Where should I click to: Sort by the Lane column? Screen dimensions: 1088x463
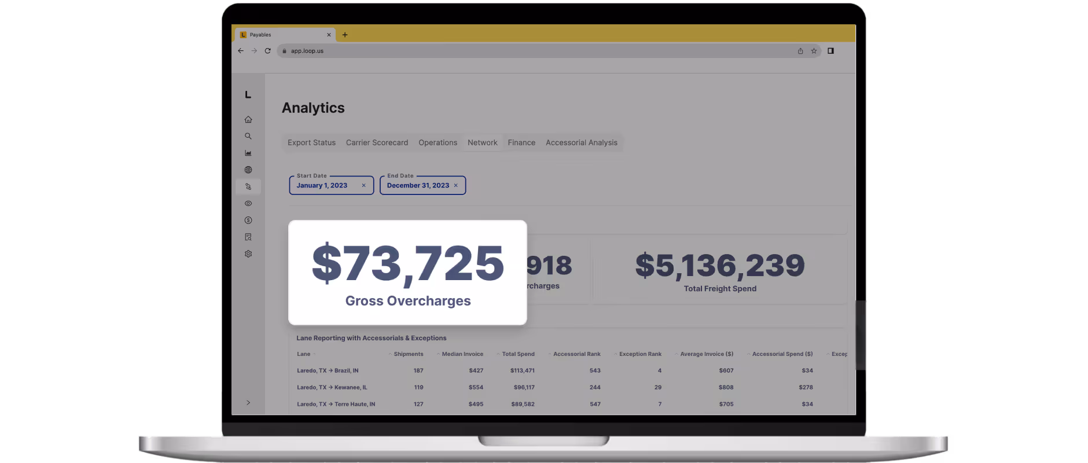pos(304,354)
